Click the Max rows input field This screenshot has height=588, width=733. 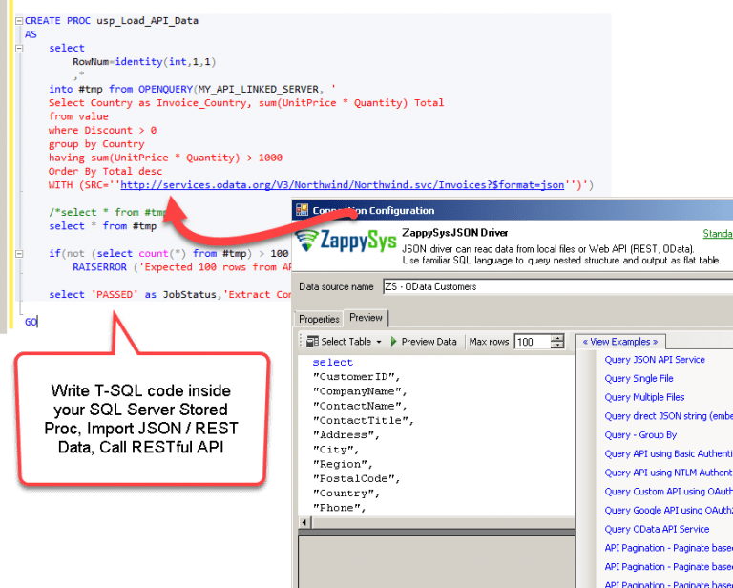(x=532, y=342)
